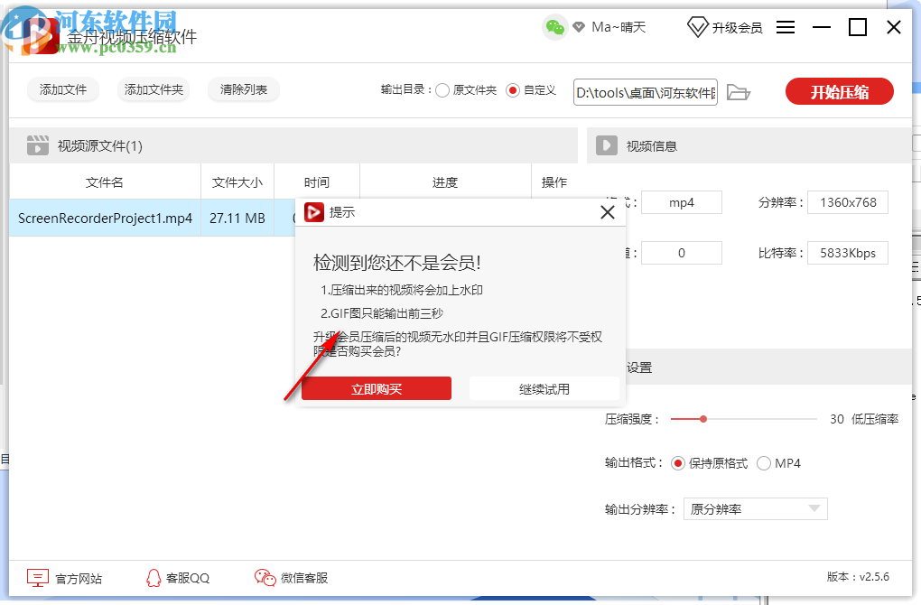Click the folder browse icon next to output path
The image size is (921, 605).
[739, 91]
